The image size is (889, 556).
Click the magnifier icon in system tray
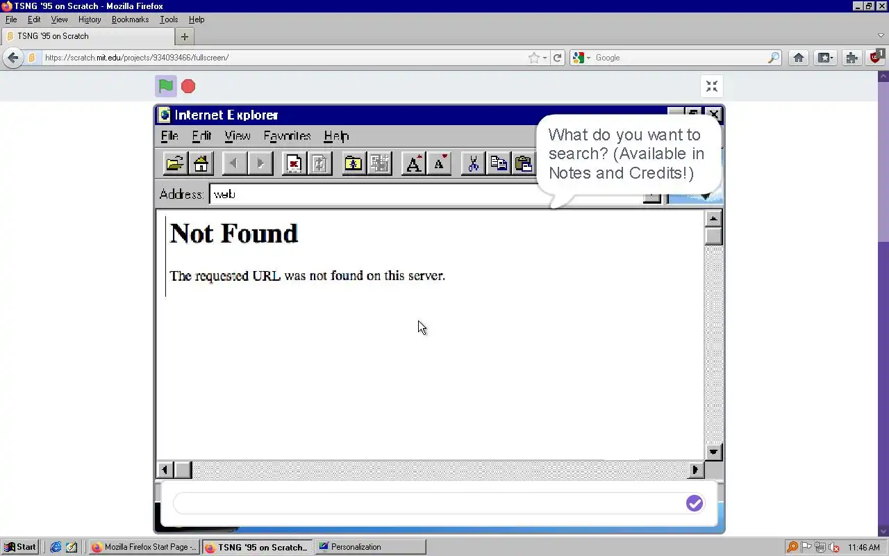[792, 547]
